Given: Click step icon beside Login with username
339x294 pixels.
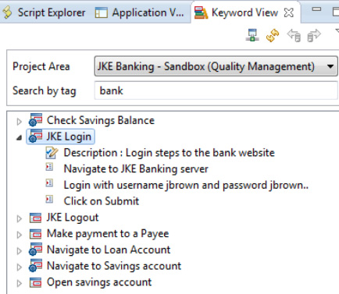Looking at the screenshot, I should [49, 183].
